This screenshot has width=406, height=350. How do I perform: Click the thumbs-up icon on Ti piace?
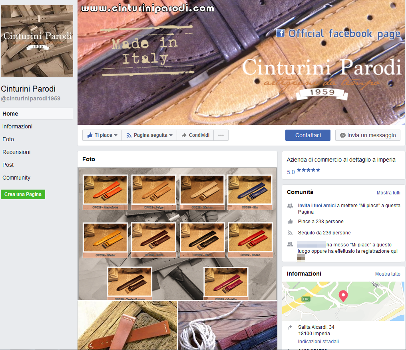pyautogui.click(x=90, y=135)
